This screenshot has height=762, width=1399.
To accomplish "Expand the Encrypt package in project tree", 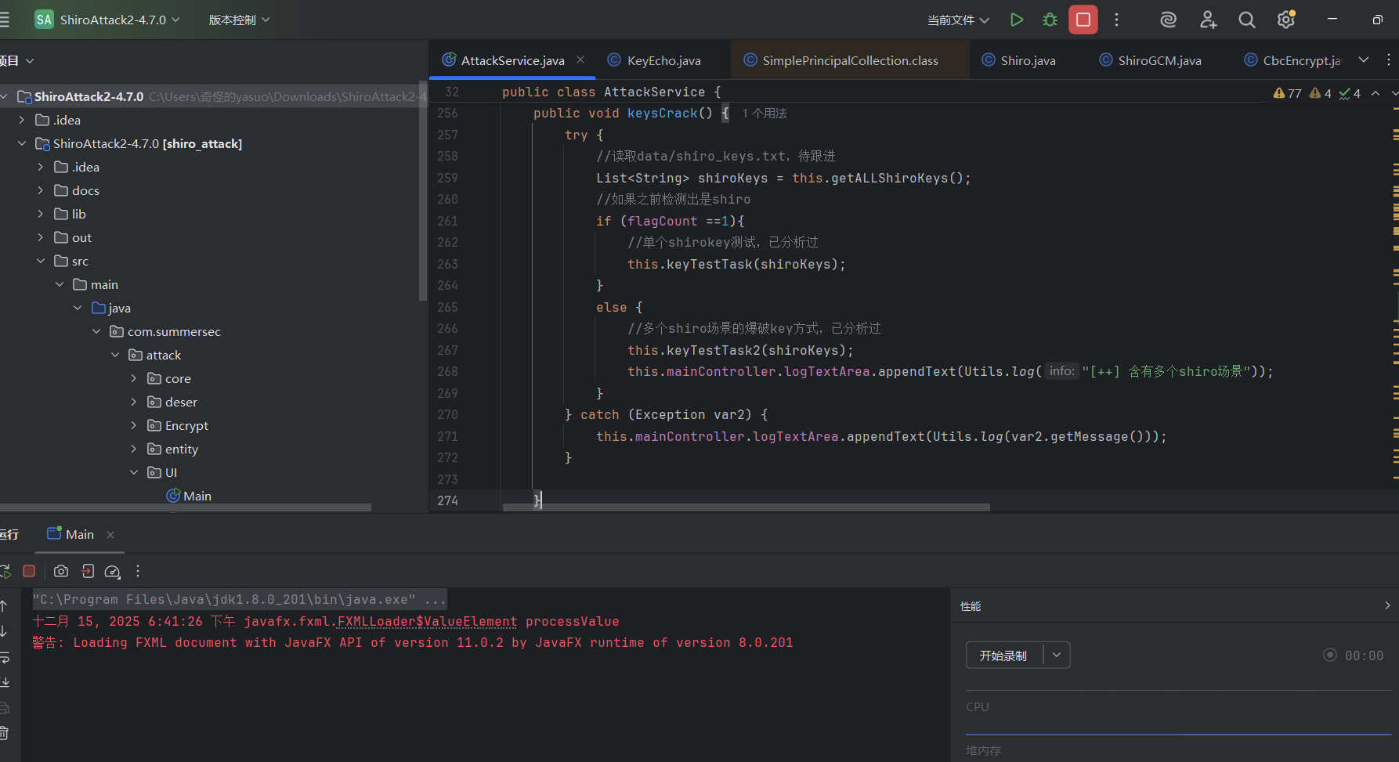I will point(133,425).
